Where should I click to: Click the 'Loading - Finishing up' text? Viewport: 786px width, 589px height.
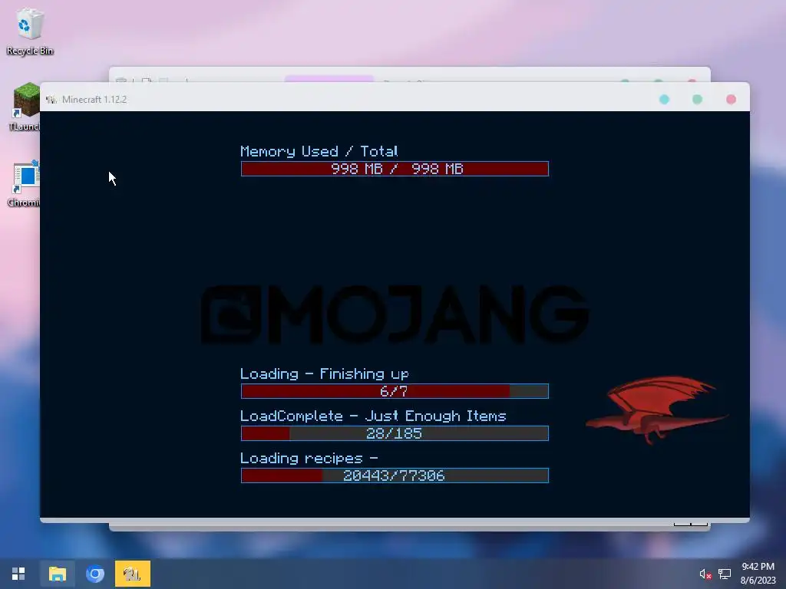coord(325,374)
